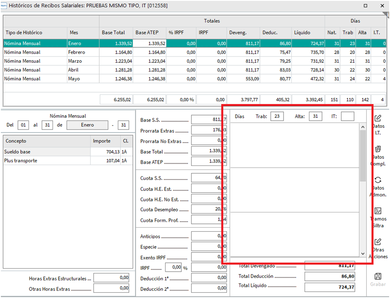Image resolution: width=390 pixels, height=298 pixels.
Task: Open the Tramos Siltra chart icon
Action: [x=378, y=211]
